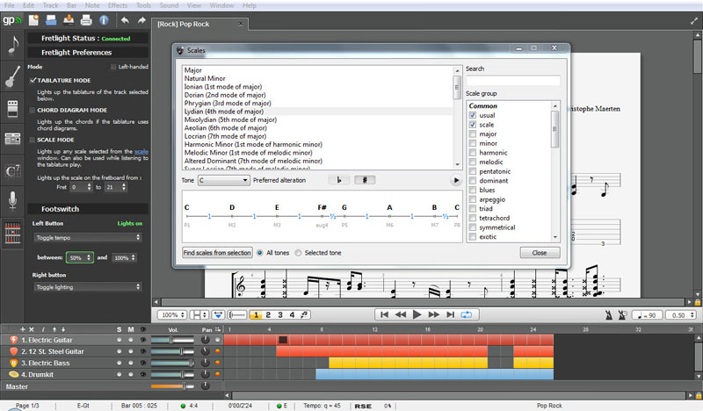
Task: Adjust the starting Fret 0 stepper
Action: 81,187
